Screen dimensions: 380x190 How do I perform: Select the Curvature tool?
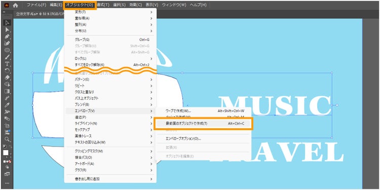(x=7, y=44)
